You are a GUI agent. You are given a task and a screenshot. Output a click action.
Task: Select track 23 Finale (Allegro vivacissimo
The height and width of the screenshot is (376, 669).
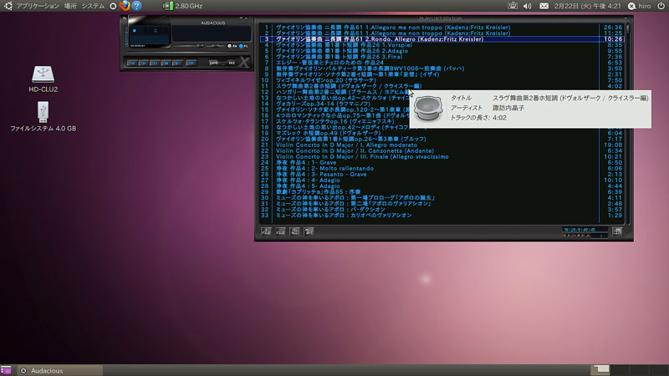(x=442, y=157)
